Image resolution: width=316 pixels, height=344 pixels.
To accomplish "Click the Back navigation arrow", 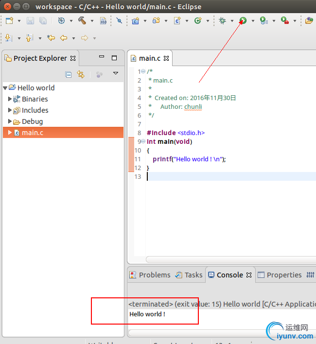I will click(64, 38).
